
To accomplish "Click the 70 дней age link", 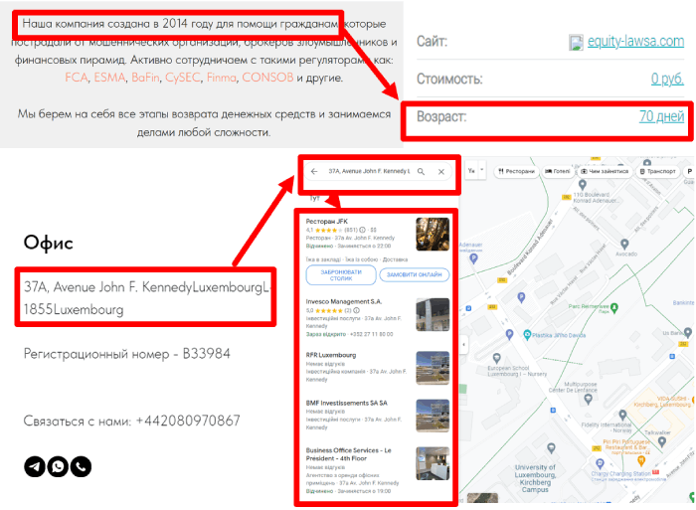I will (x=661, y=116).
